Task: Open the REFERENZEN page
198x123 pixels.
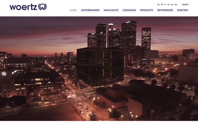Action: [x=165, y=10]
